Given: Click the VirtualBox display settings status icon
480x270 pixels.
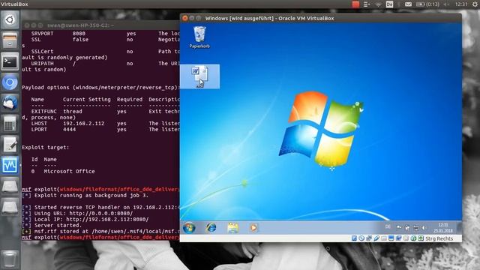Looking at the screenshot, I should pos(391,238).
